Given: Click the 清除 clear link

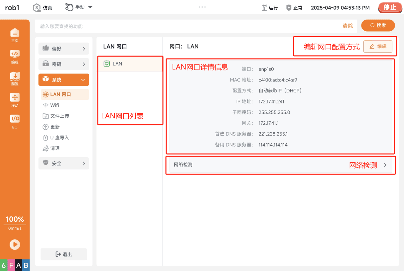Looking at the screenshot, I should coord(348,26).
